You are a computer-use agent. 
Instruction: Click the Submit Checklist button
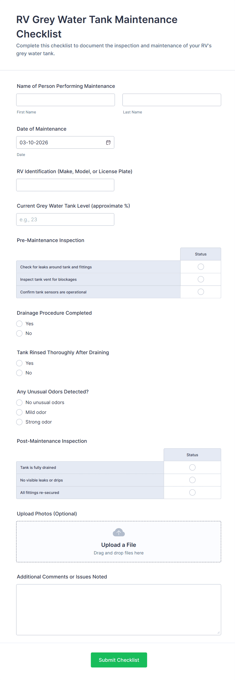pyautogui.click(x=119, y=660)
